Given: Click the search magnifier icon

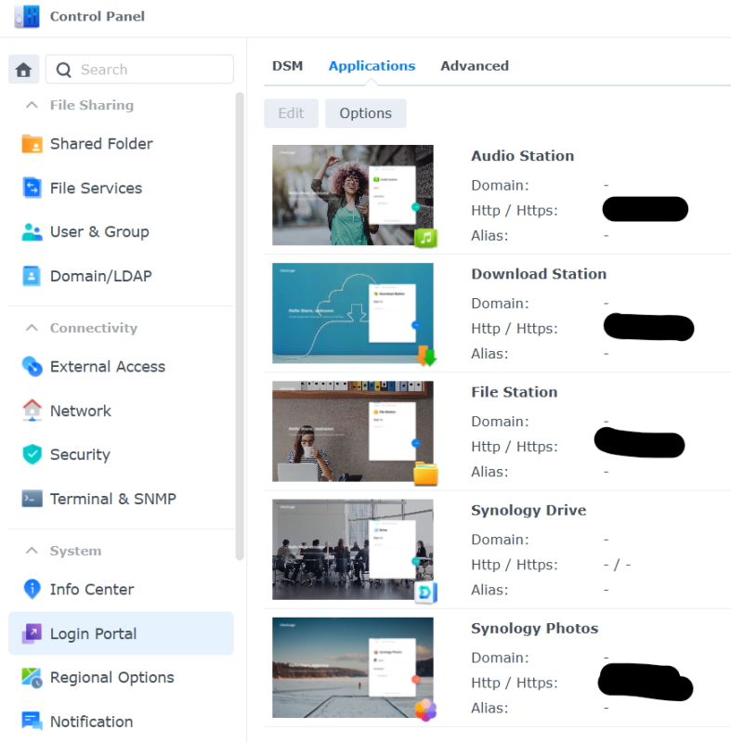Looking at the screenshot, I should point(63,71).
